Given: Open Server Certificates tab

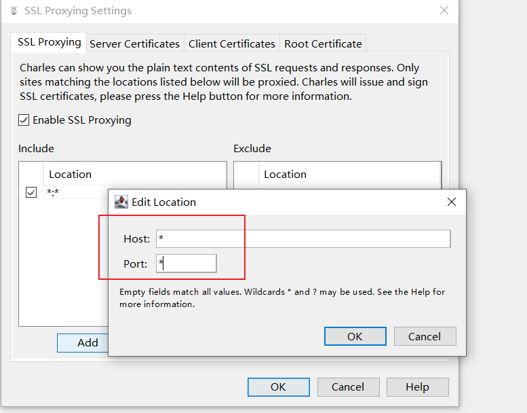Looking at the screenshot, I should coord(134,43).
